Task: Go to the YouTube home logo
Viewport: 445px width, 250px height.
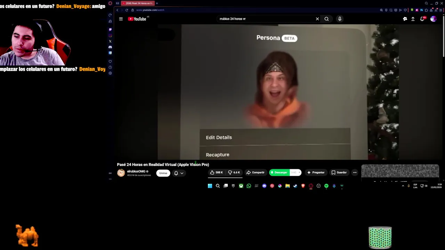Action: [137, 19]
